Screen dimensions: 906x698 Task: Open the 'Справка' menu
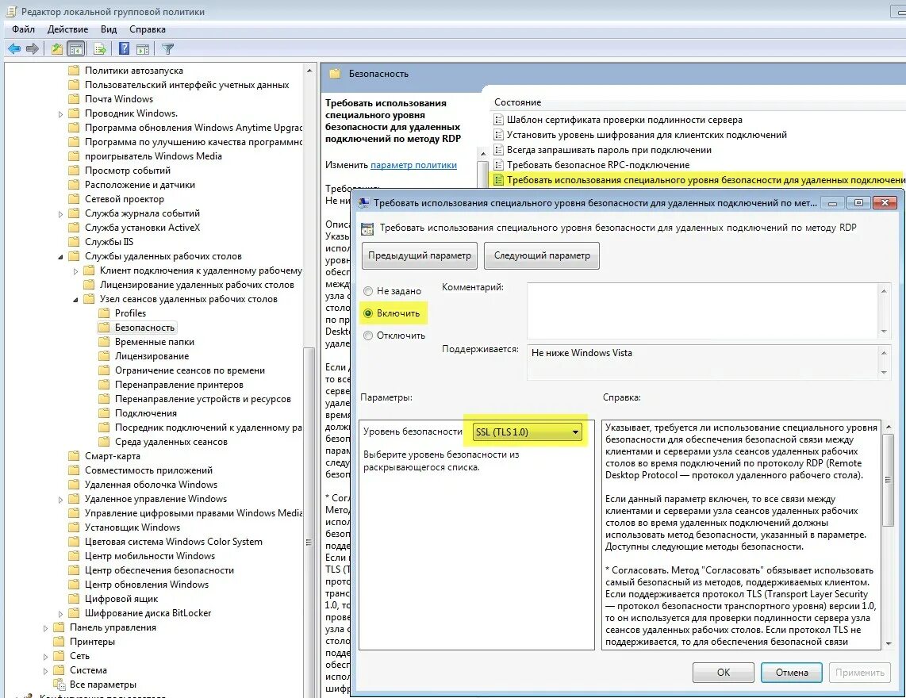[148, 29]
